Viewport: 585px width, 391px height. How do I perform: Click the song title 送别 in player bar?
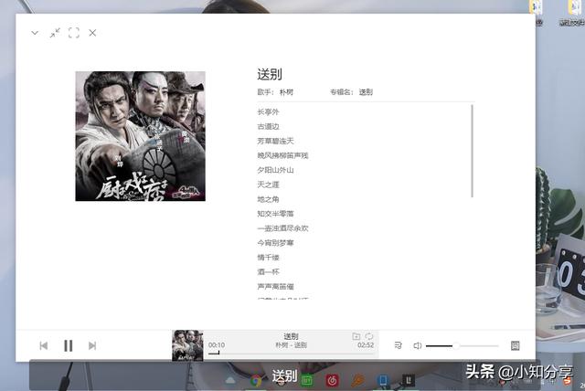(x=291, y=336)
